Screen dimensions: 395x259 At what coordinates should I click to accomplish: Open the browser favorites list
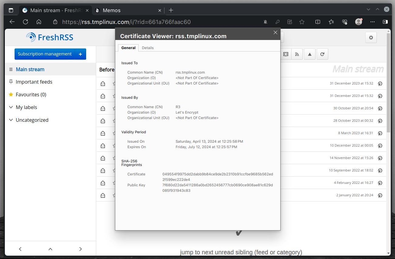(x=331, y=22)
